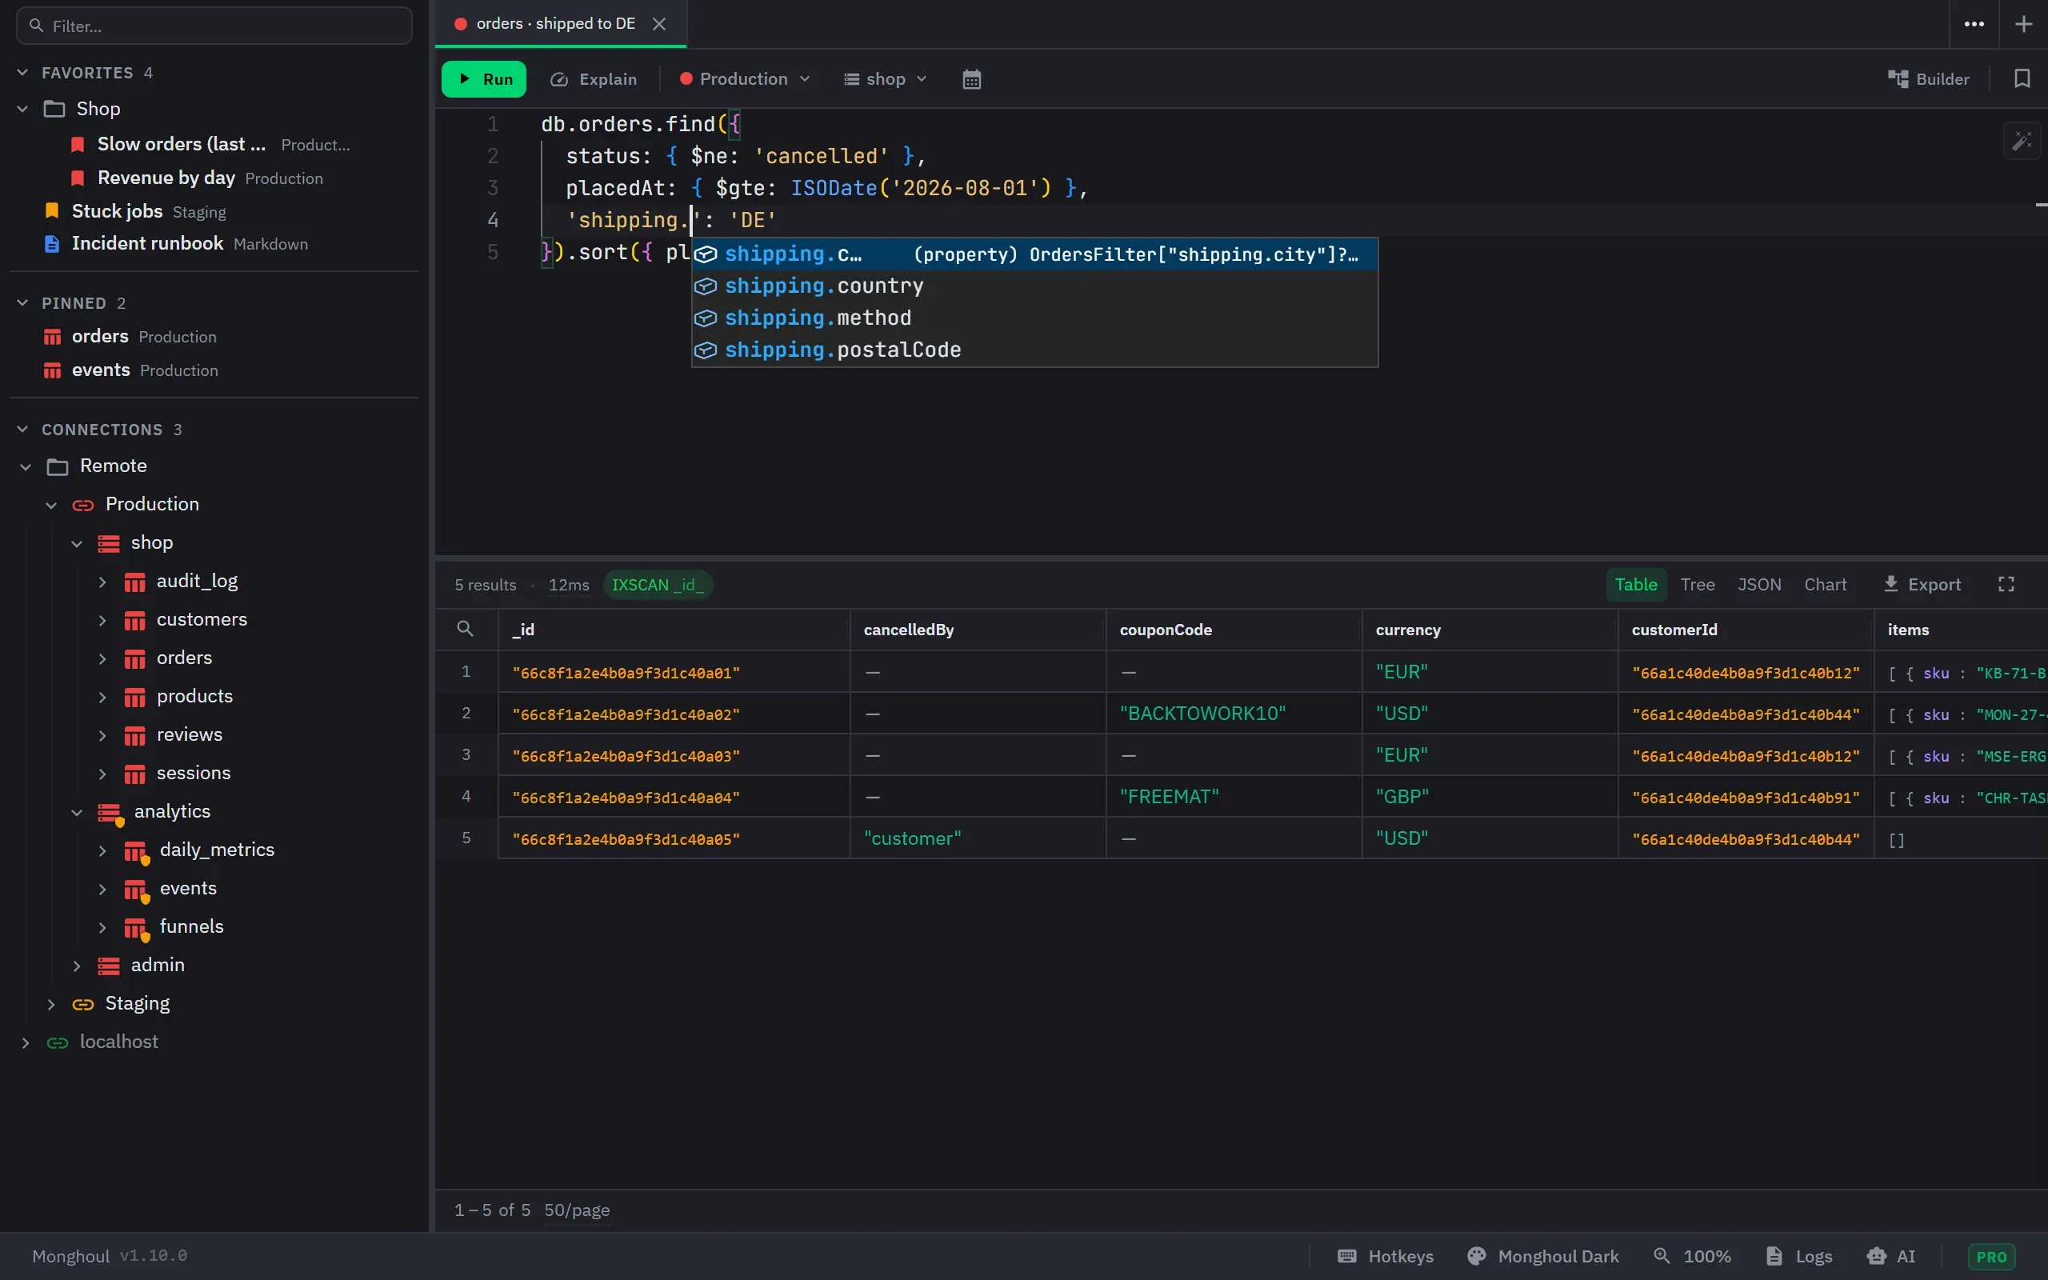Export the query results
Screen dimensions: 2048x1280
(1922, 584)
